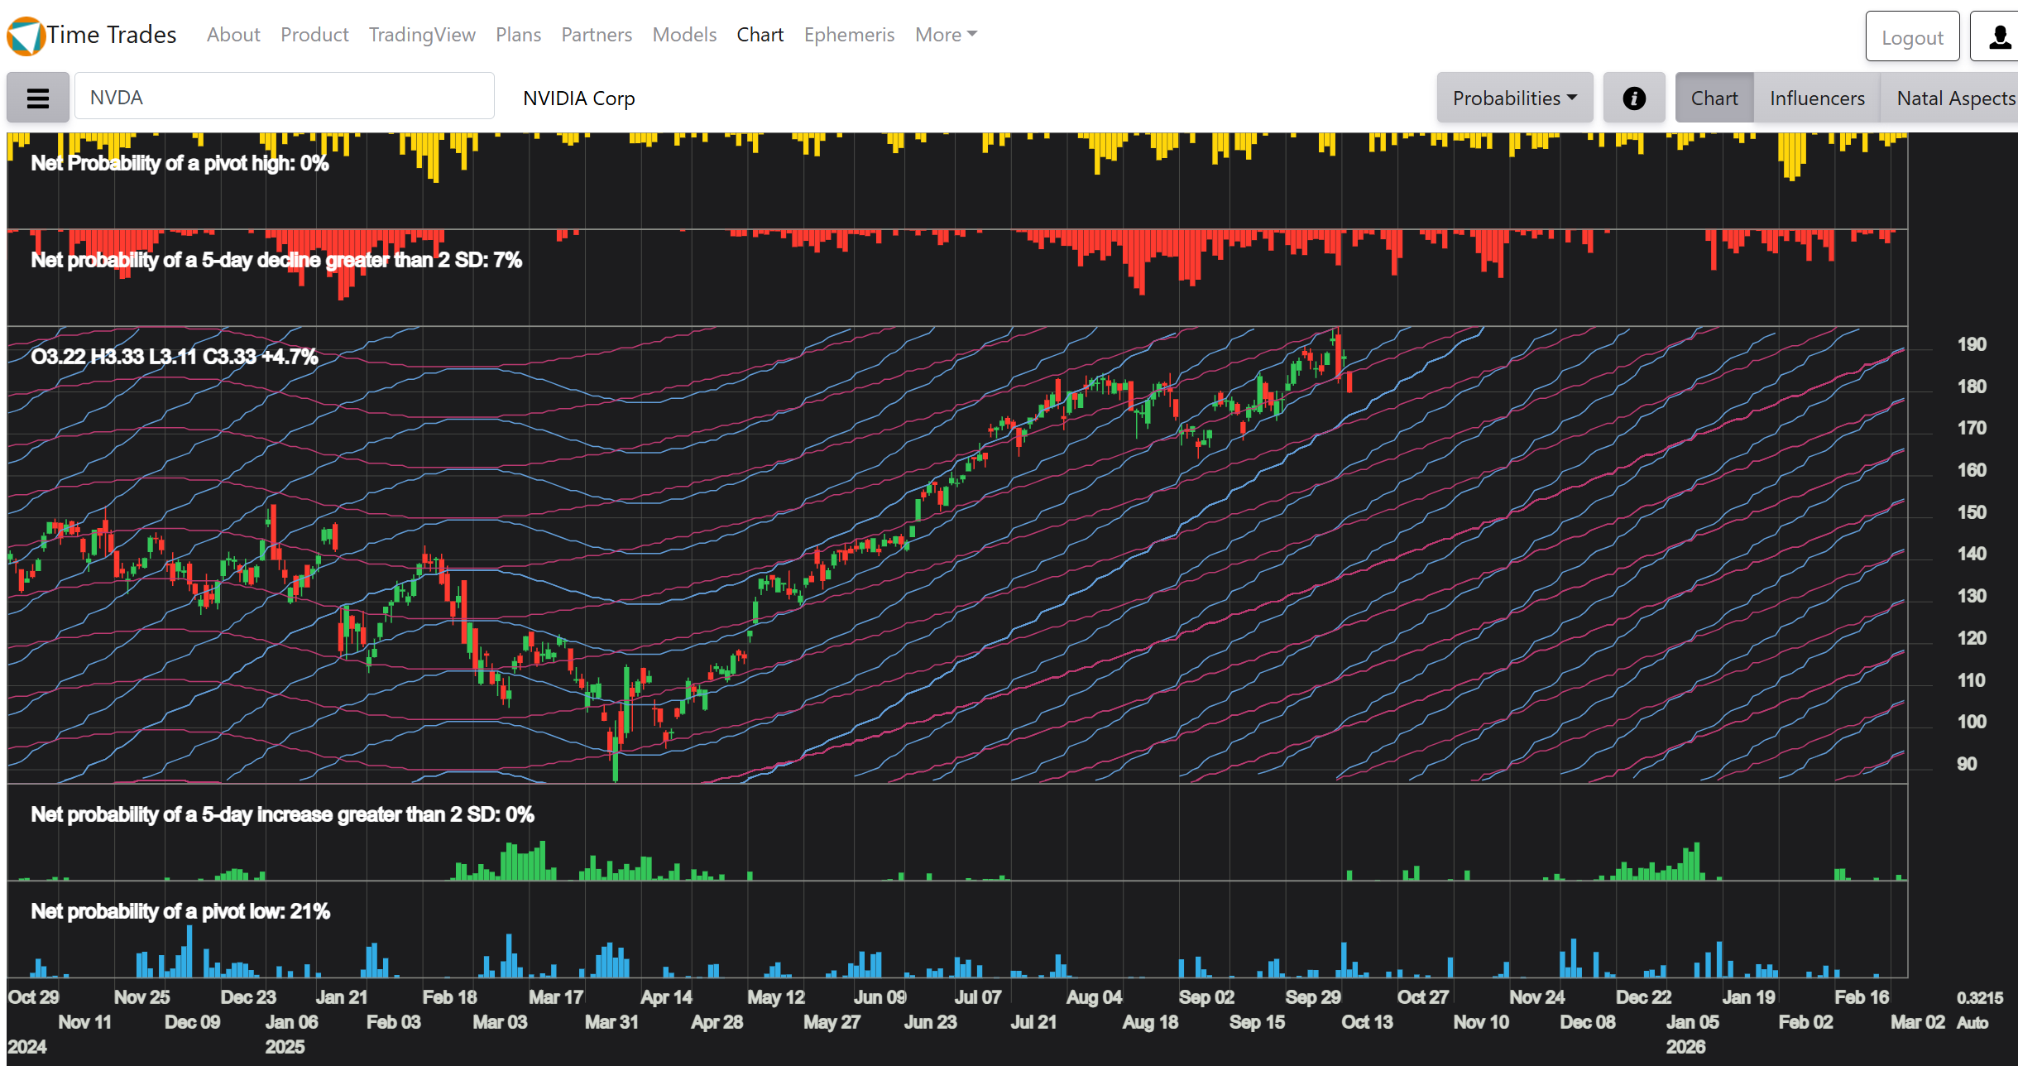
Task: Switch to the Influencers tab
Action: (1817, 98)
